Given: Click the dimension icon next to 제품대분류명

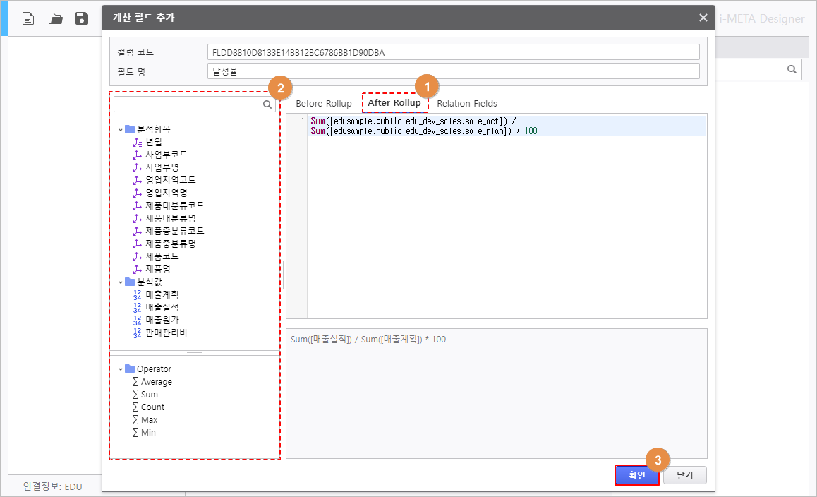Looking at the screenshot, I should point(138,218).
